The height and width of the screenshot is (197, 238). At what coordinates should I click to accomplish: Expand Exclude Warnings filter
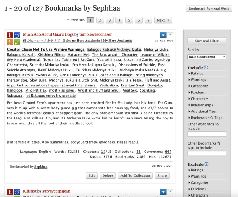pyautogui.click(x=197, y=176)
